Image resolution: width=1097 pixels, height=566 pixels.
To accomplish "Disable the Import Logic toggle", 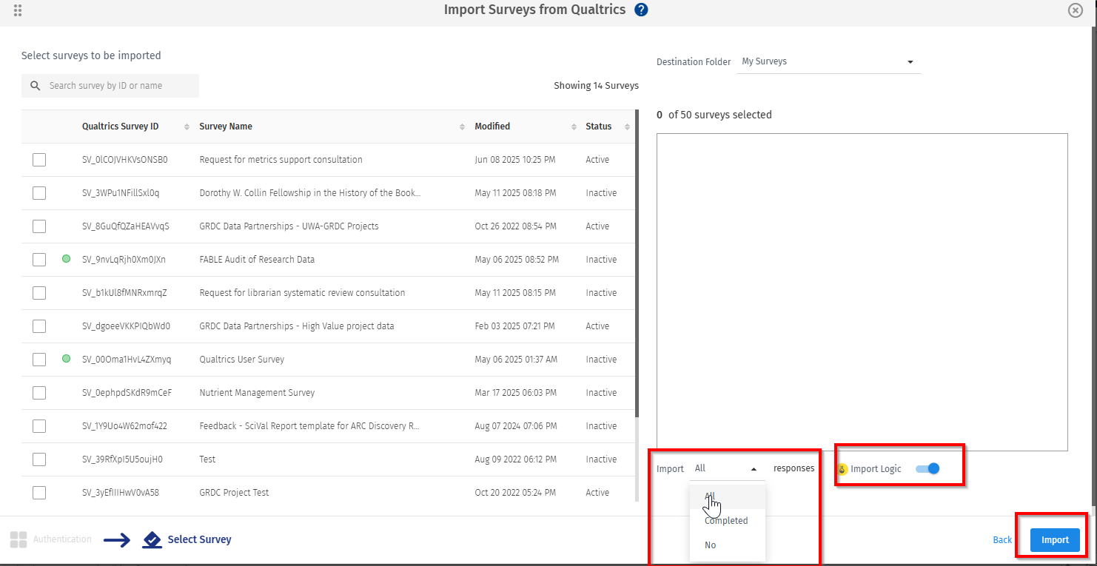I will (927, 468).
